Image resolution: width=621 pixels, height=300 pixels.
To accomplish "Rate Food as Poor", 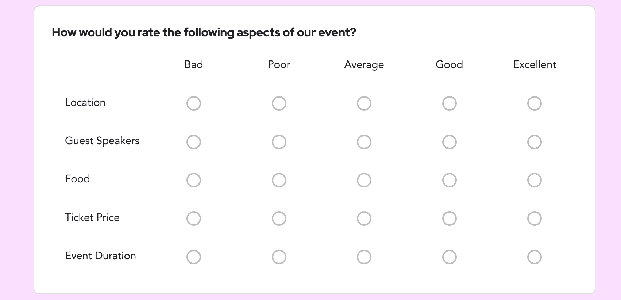I will [x=279, y=180].
